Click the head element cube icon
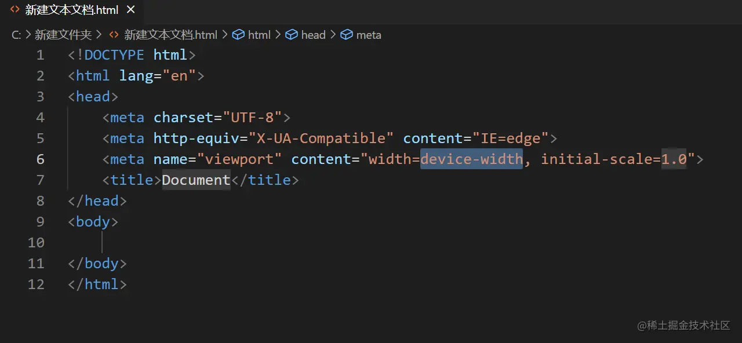 coord(292,35)
